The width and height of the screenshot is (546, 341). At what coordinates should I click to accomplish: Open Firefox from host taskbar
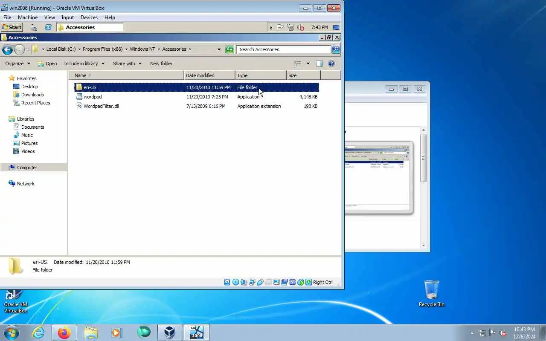pyautogui.click(x=64, y=332)
